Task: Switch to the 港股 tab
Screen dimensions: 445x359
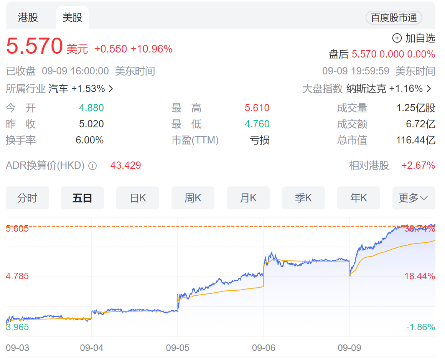Action: point(28,18)
